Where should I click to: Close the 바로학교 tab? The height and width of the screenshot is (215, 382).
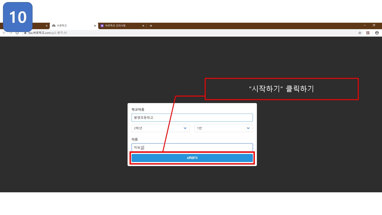(x=95, y=26)
